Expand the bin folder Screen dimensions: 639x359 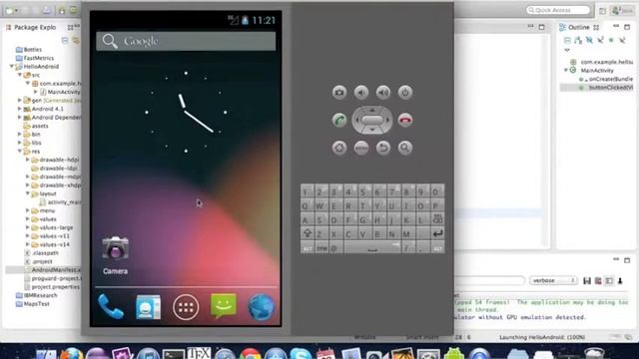20,134
